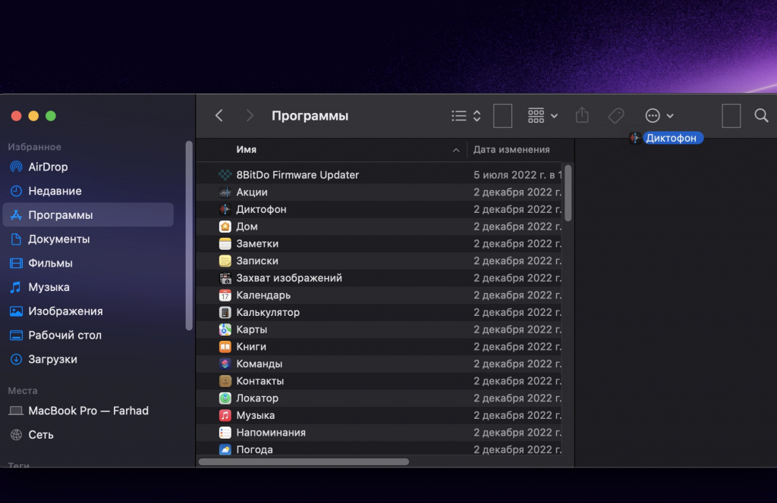The width and height of the screenshot is (777, 503).
Task: Select the 8BitDo Firmware Updater entry
Action: coord(297,175)
